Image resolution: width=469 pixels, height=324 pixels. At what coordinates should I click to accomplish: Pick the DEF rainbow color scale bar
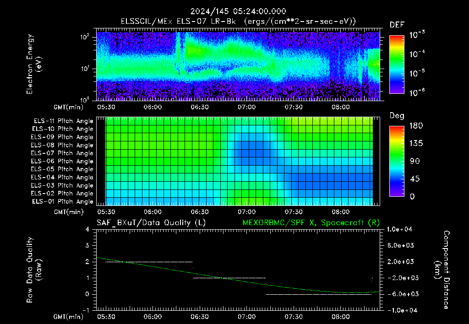click(x=397, y=64)
